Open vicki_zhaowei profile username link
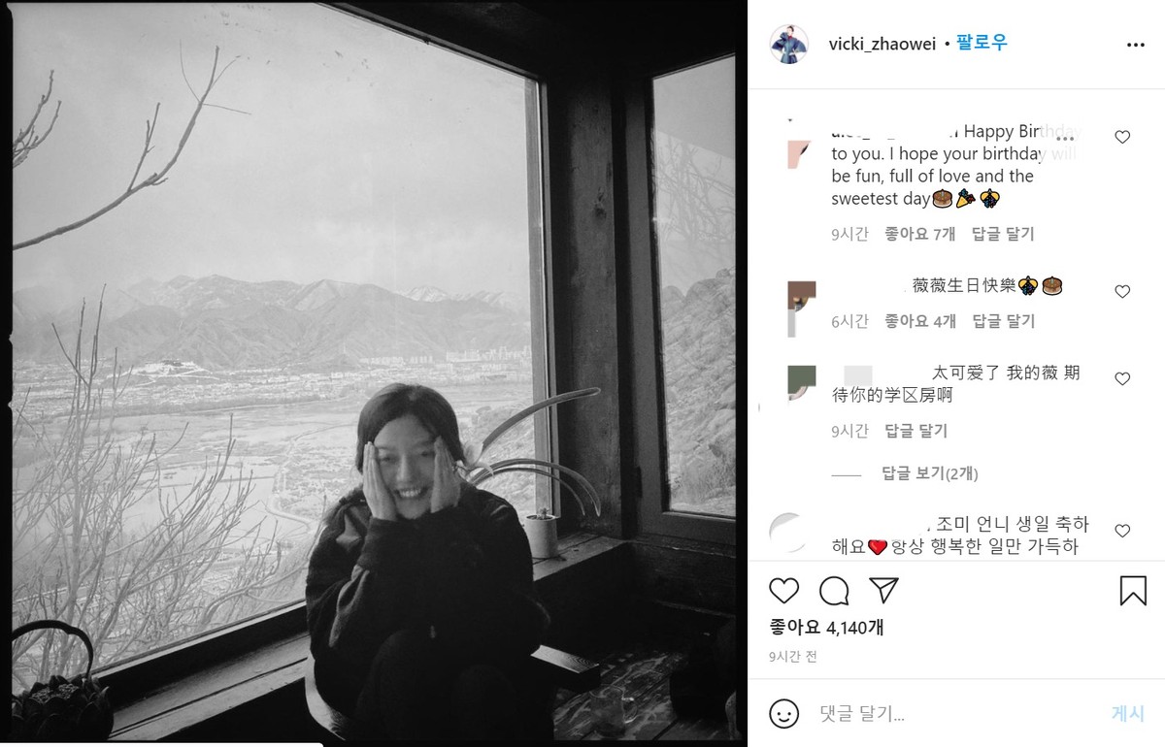 coord(883,45)
